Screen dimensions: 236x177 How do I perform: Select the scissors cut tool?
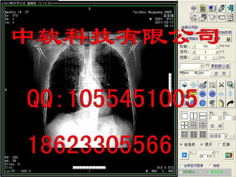pyautogui.click(x=221, y=85)
